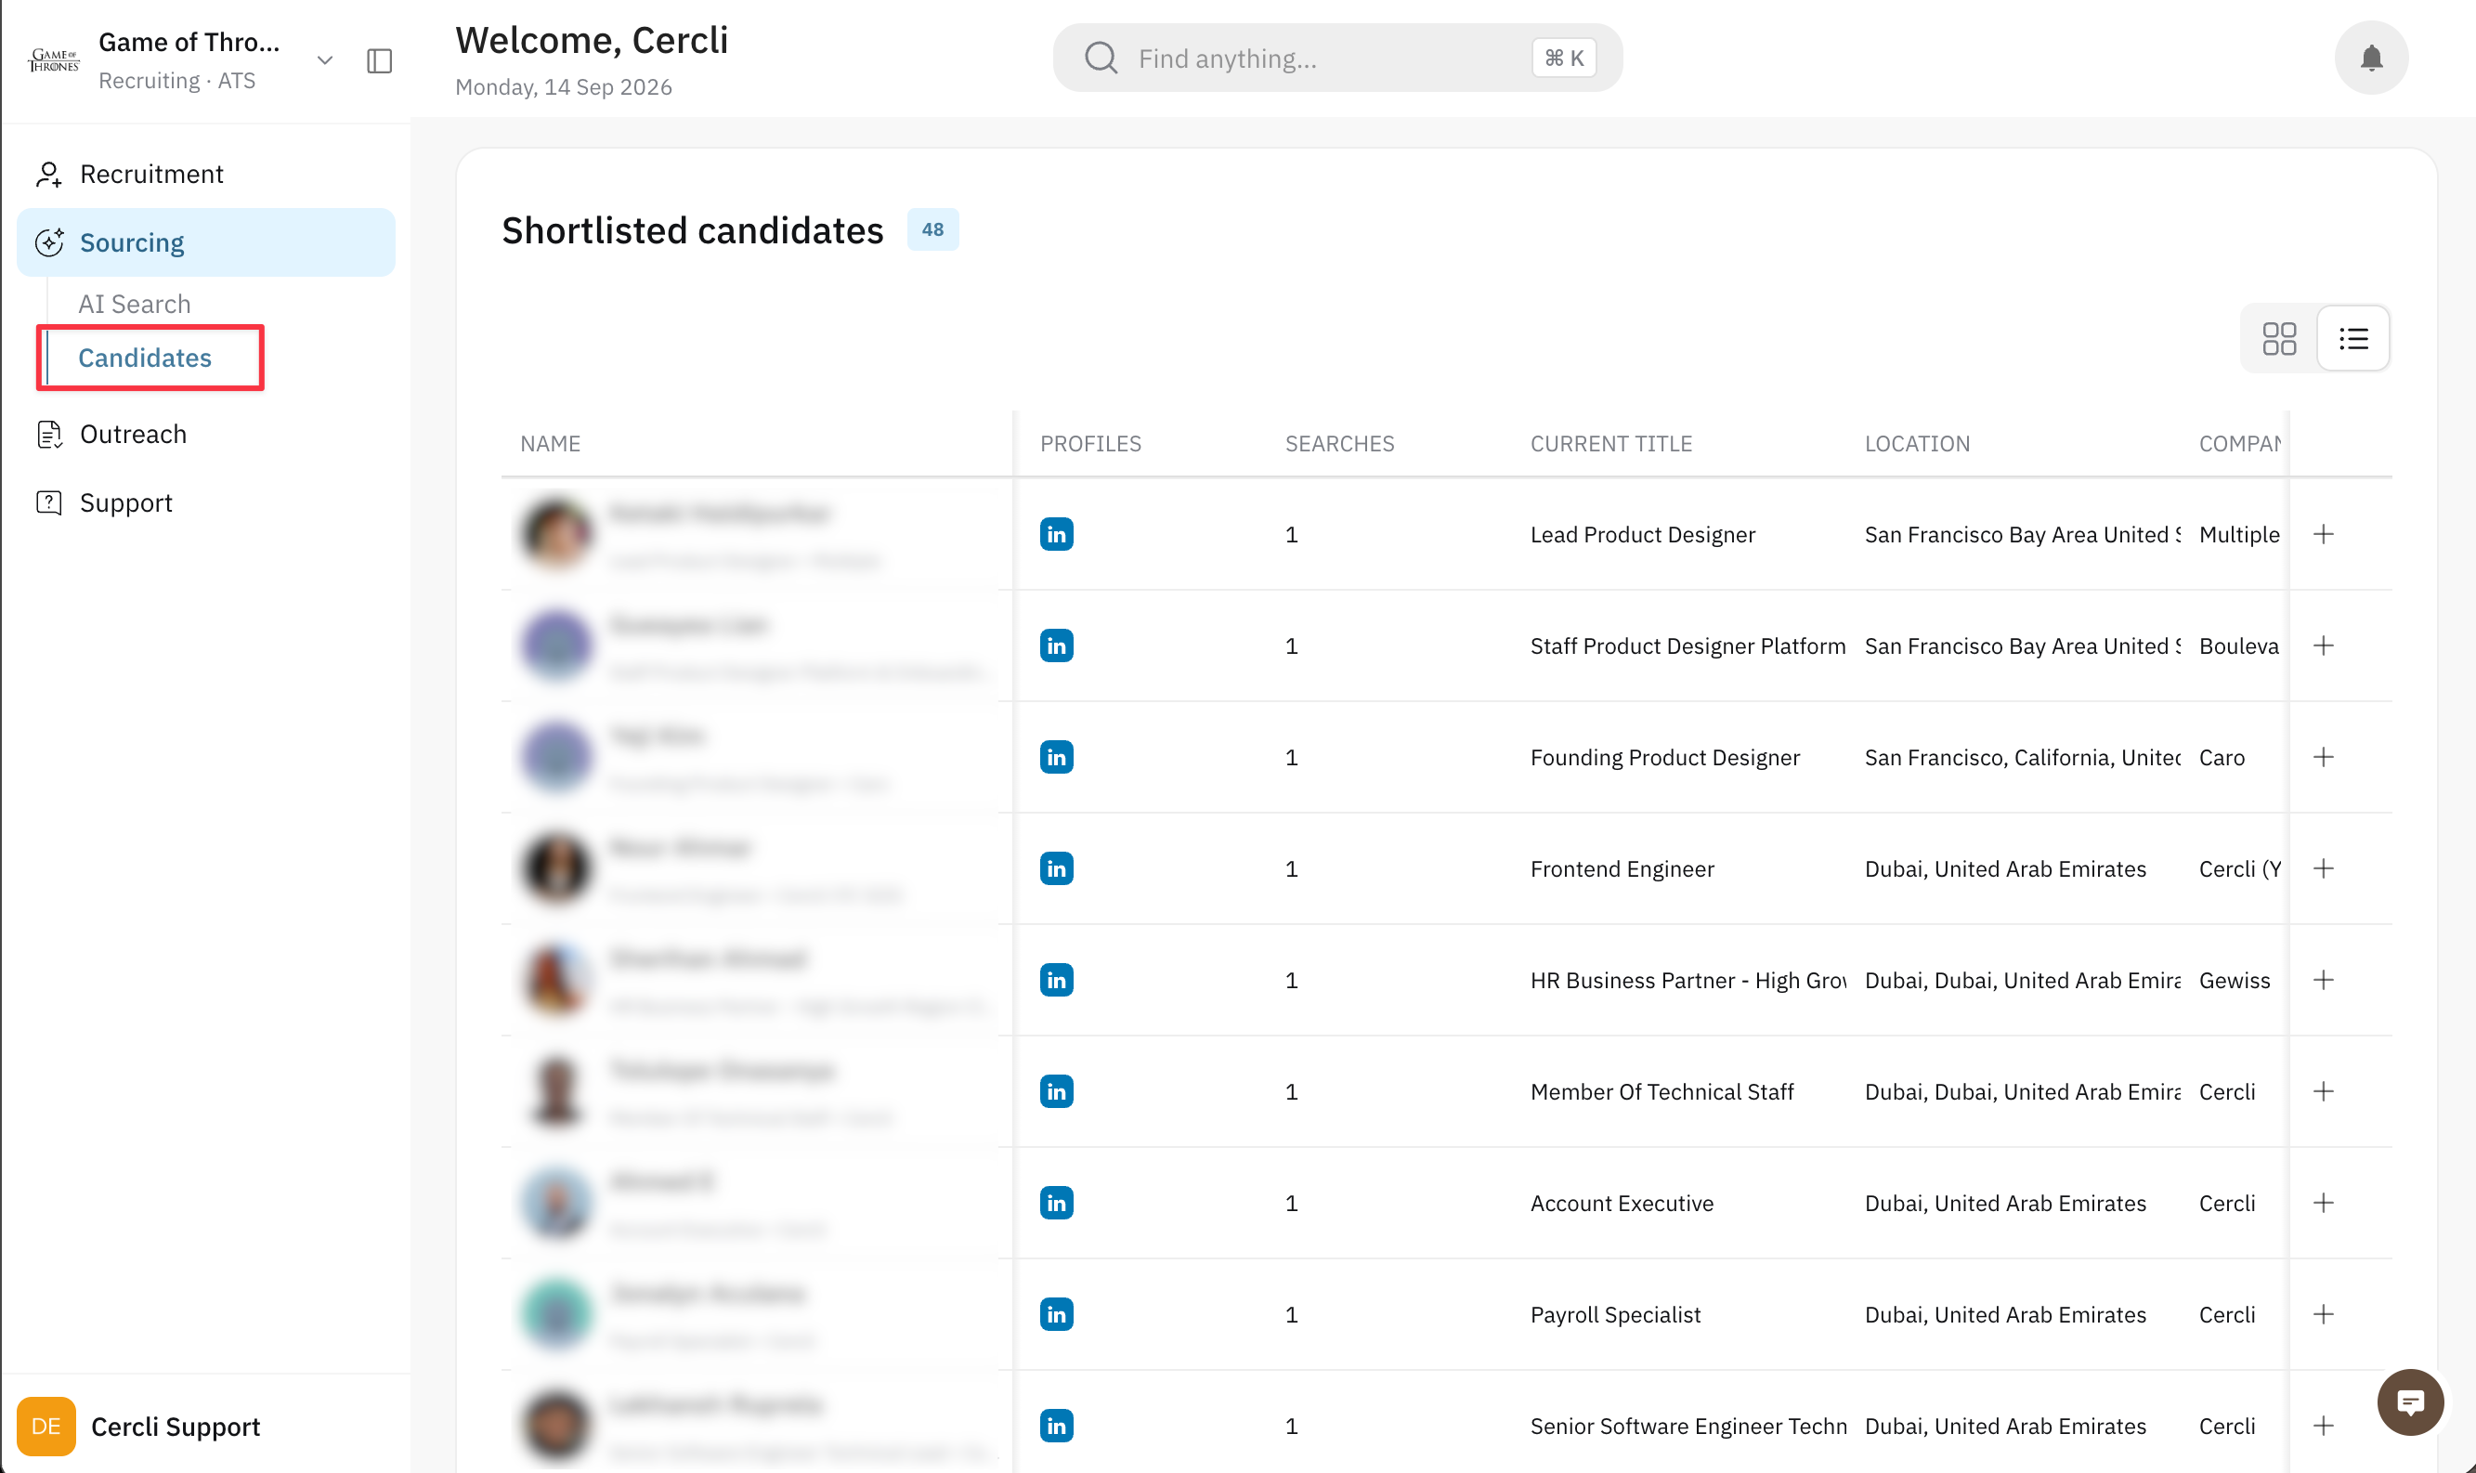2476x1473 pixels.
Task: Click plus icon on Staff Product Designer row
Action: (2323, 646)
